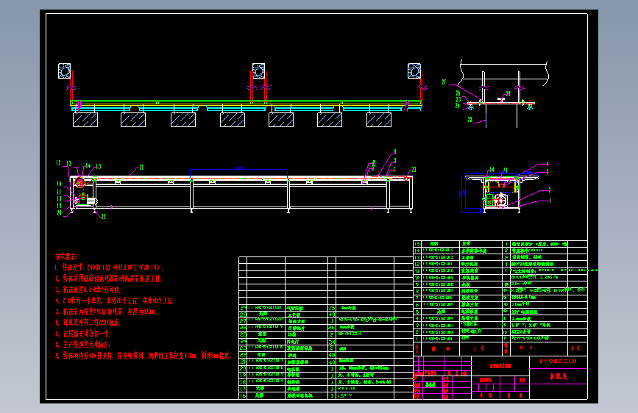
Task: Click item number 15 in the right parts table
Action: (417, 244)
